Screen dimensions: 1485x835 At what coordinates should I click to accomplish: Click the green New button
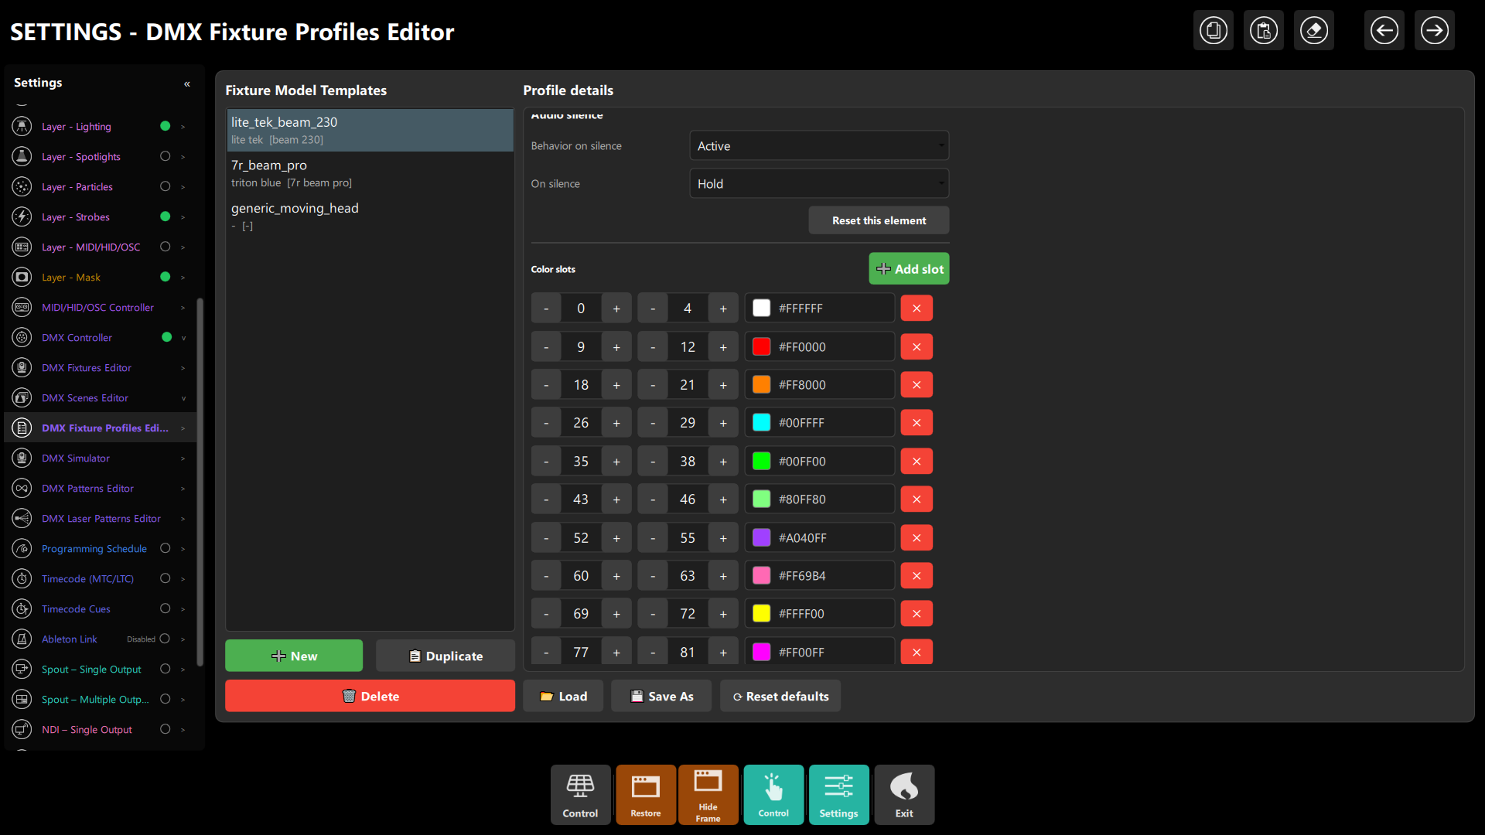[294, 656]
